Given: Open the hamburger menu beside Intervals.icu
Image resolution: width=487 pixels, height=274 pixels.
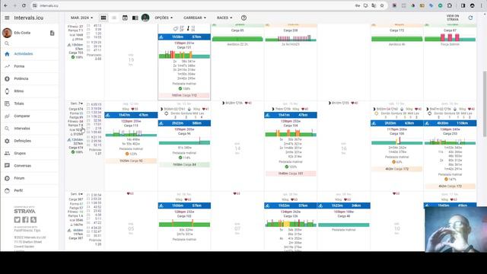Looking at the screenshot, I should pyautogui.click(x=7, y=18).
